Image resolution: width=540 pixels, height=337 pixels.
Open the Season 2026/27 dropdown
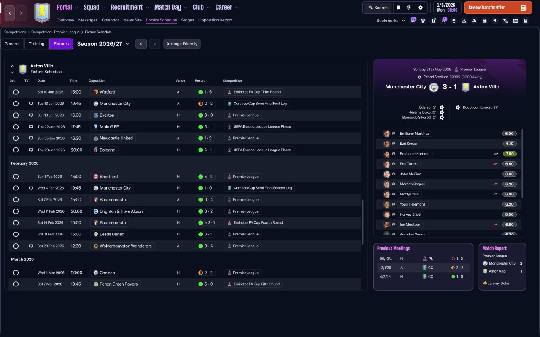click(103, 44)
